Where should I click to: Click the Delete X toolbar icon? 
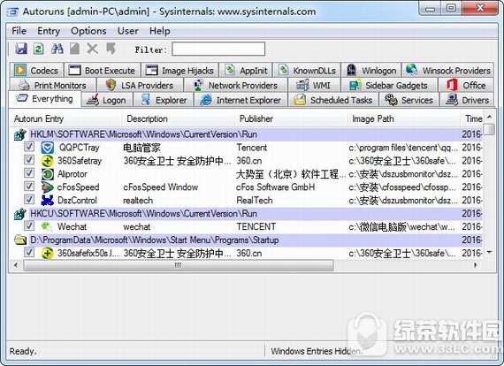pyautogui.click(x=92, y=49)
